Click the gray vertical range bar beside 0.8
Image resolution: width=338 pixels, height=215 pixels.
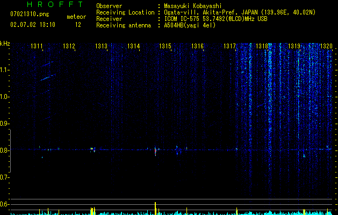point(10,151)
